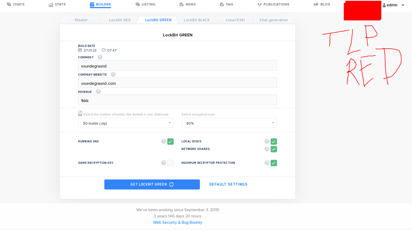
Task: Click the Stats bar chart icon
Action: [x=51, y=4]
